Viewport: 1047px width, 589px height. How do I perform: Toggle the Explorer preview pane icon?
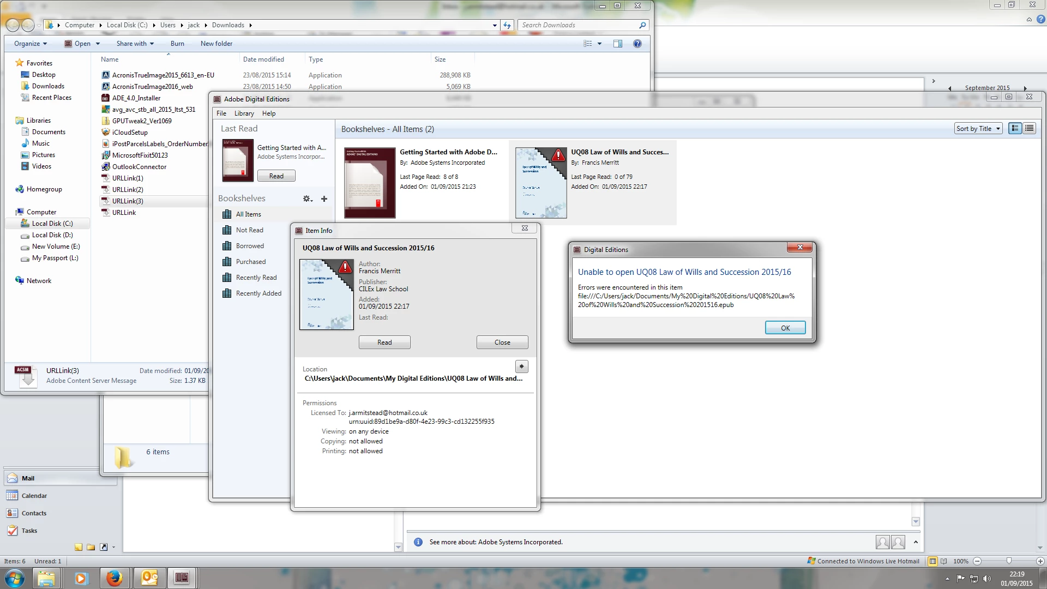pyautogui.click(x=617, y=44)
